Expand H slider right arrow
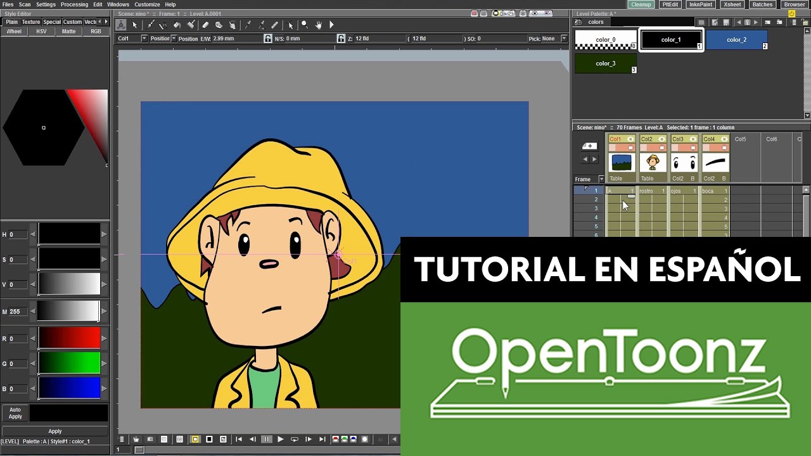 (104, 234)
